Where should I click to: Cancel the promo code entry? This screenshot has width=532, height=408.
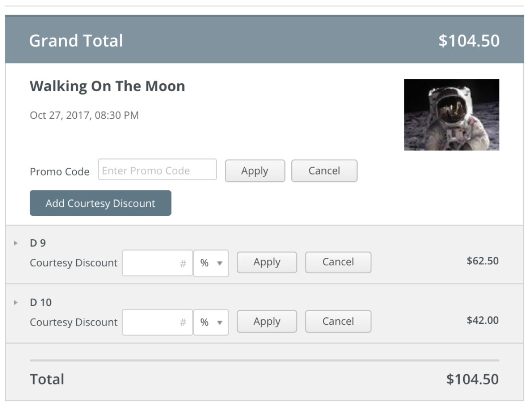[x=324, y=171]
